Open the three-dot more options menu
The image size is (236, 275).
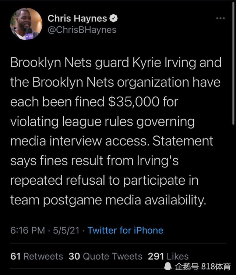pos(220,18)
